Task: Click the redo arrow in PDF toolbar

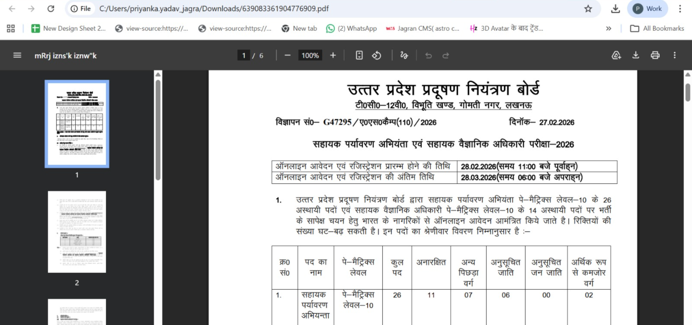Action: click(446, 55)
